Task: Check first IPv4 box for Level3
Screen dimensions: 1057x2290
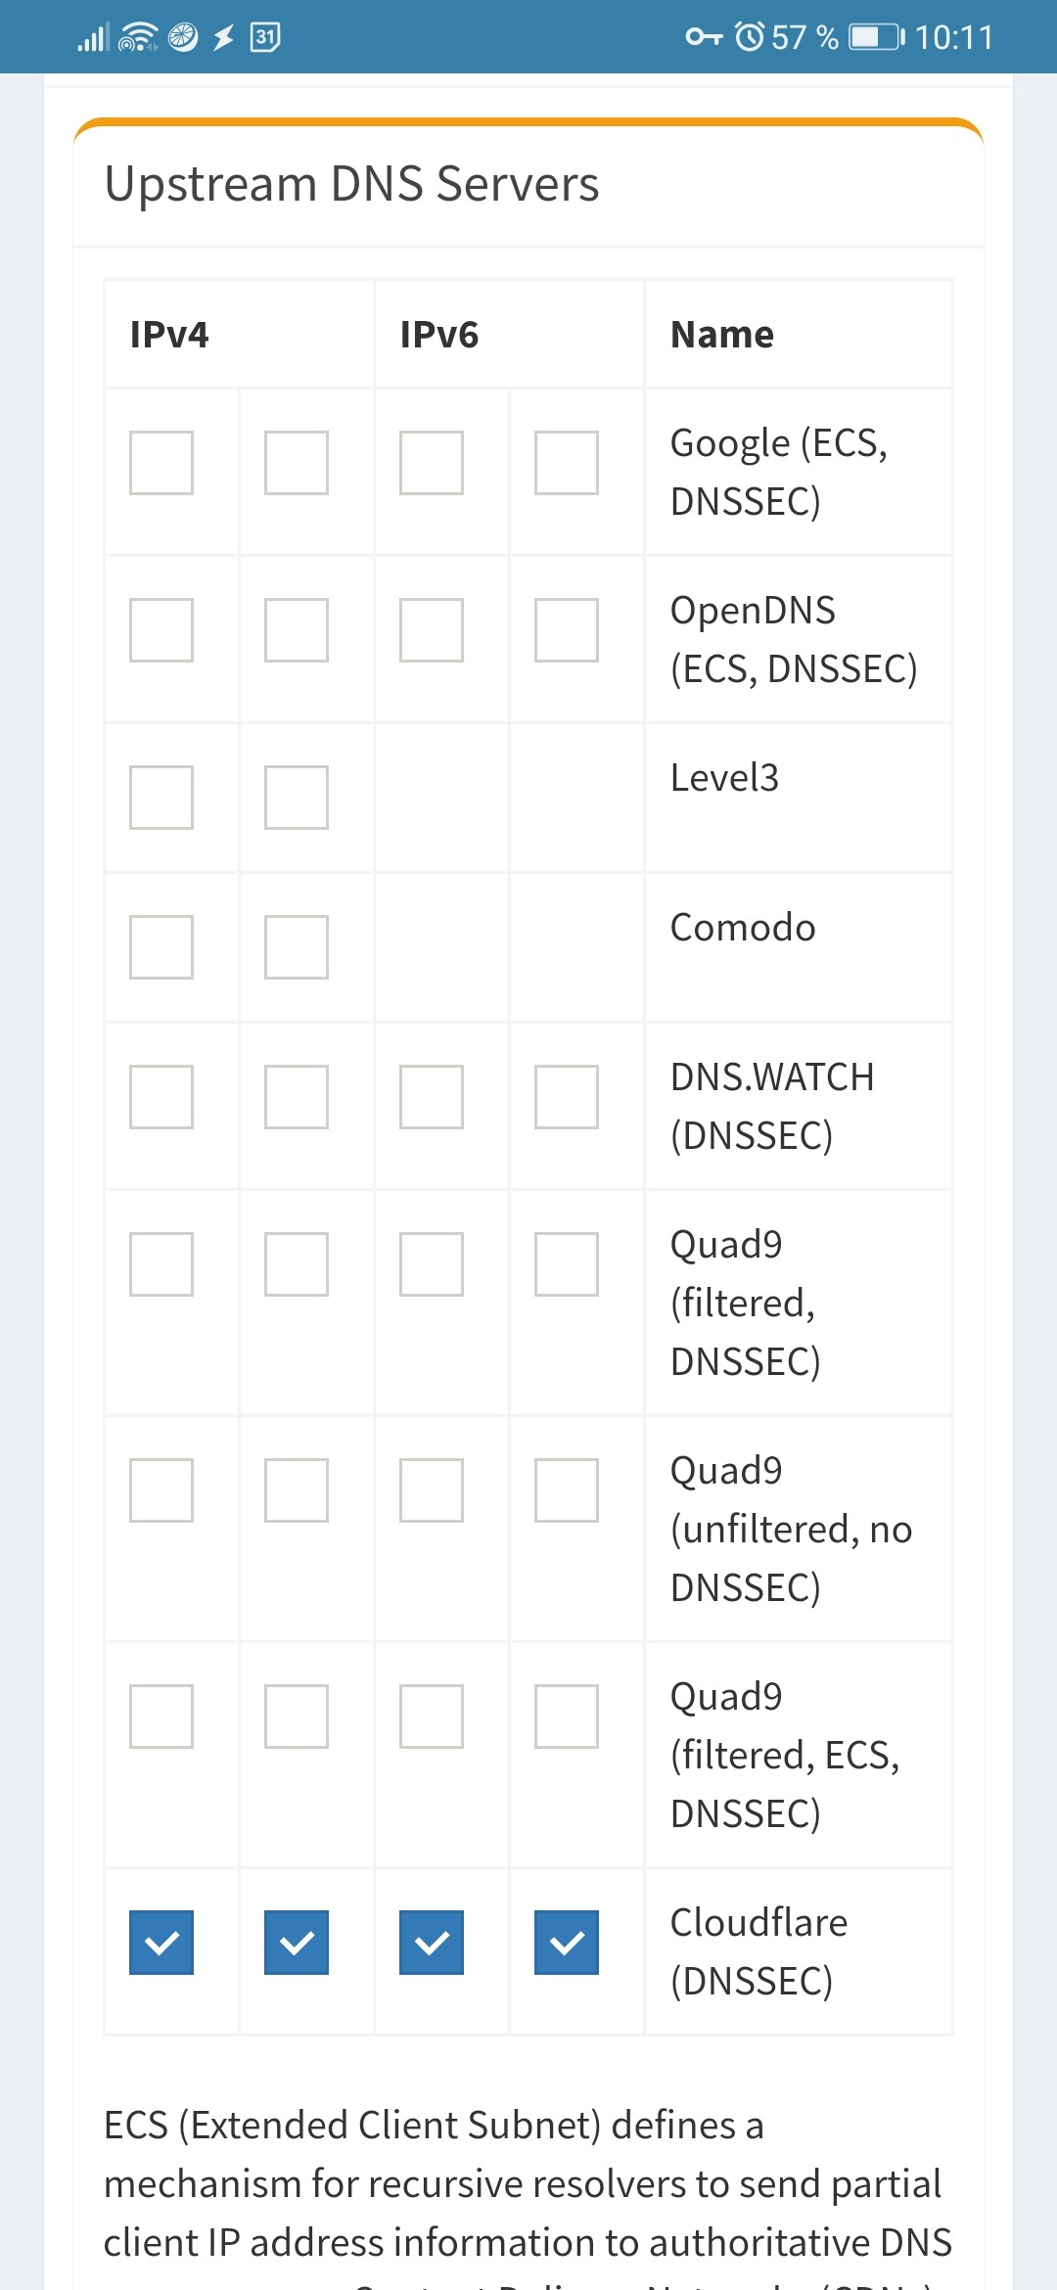Action: pyautogui.click(x=161, y=798)
